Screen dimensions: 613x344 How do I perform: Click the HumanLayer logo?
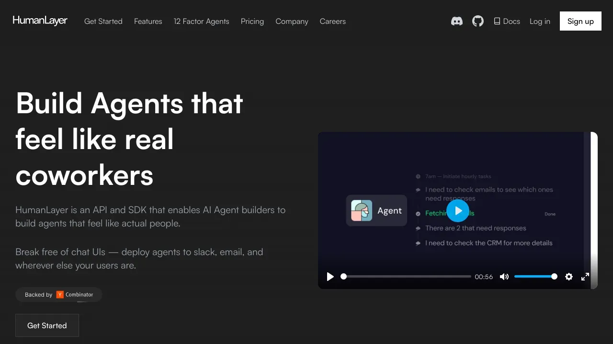click(40, 21)
